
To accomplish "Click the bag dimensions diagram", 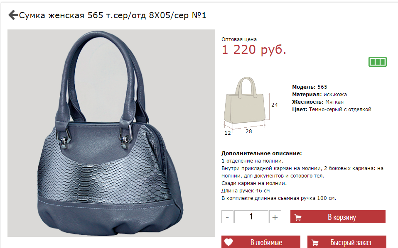I will pyautogui.click(x=251, y=106).
